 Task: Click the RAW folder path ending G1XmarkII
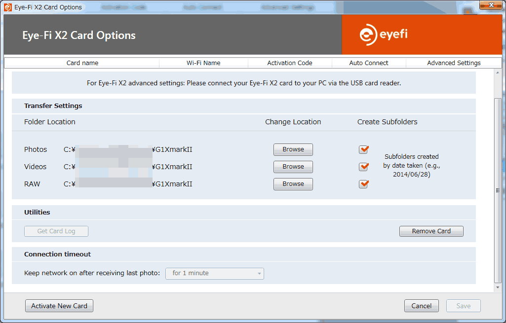(x=128, y=184)
